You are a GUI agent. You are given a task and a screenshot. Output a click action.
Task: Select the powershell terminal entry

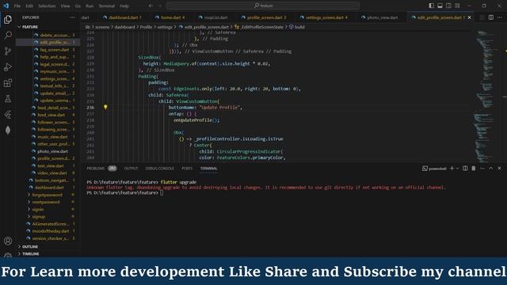coord(434,169)
